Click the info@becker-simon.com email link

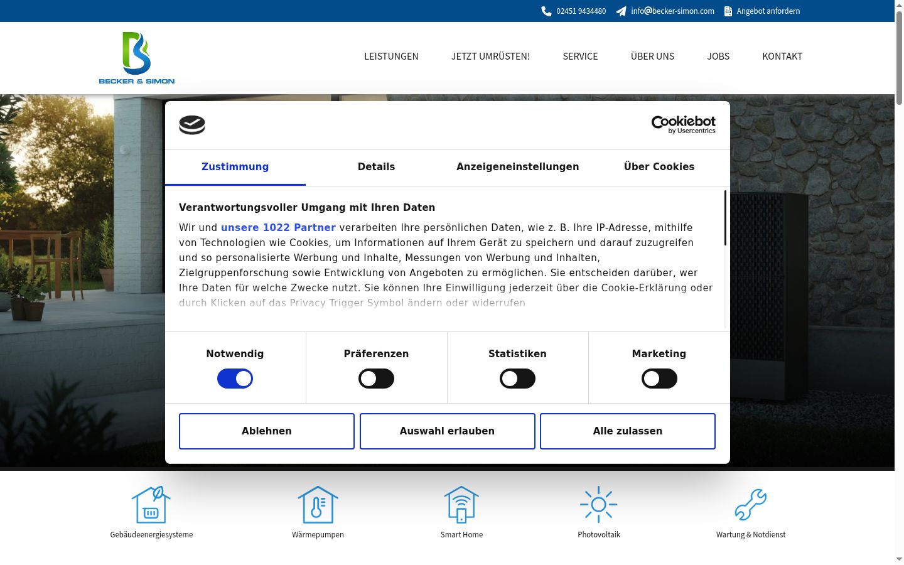[672, 11]
